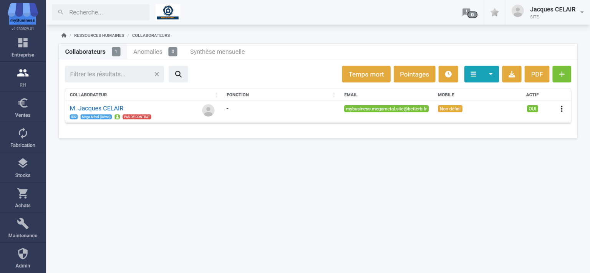Open the Achats module in sidebar

pyautogui.click(x=23, y=198)
